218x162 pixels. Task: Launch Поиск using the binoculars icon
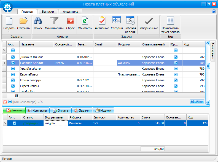pos(38,21)
